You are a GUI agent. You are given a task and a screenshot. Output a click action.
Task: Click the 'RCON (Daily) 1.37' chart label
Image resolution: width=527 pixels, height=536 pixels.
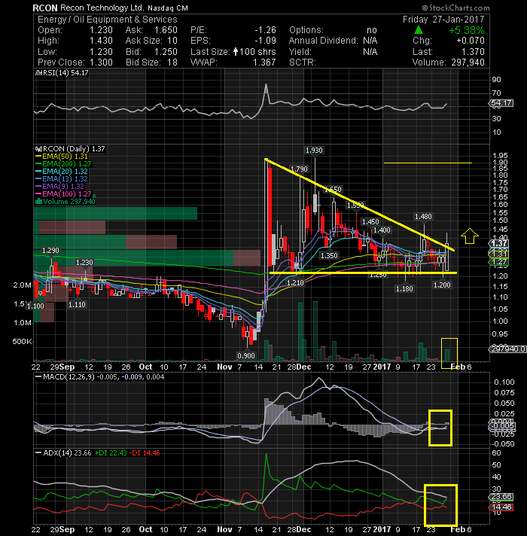click(x=74, y=149)
